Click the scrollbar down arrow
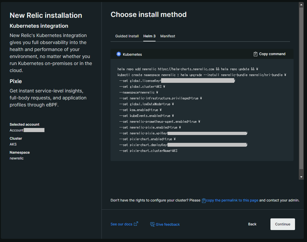 (301, 177)
